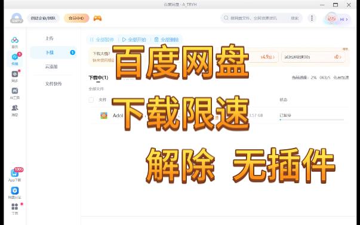Click the blue download count badge
This screenshot has width=360, height=225.
pos(72,53)
